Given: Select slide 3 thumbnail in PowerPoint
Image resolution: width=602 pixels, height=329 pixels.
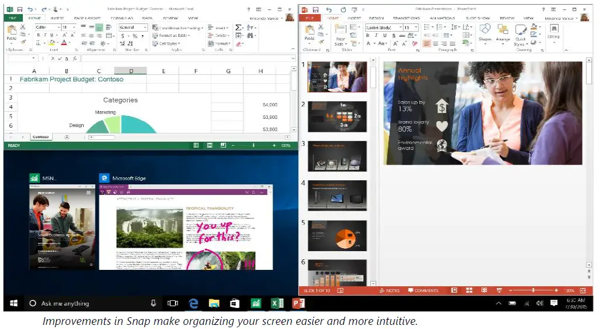Looking at the screenshot, I should (x=337, y=156).
